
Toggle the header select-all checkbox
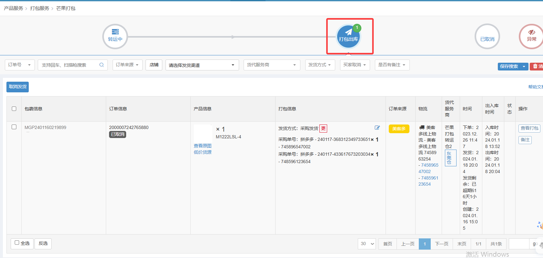(x=14, y=109)
